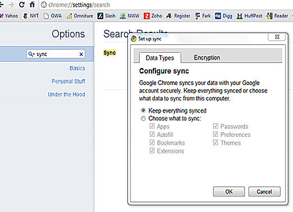Viewport: 293px width, 212px height.
Task: Open the Yahoo bookmark
Action: pos(9,16)
